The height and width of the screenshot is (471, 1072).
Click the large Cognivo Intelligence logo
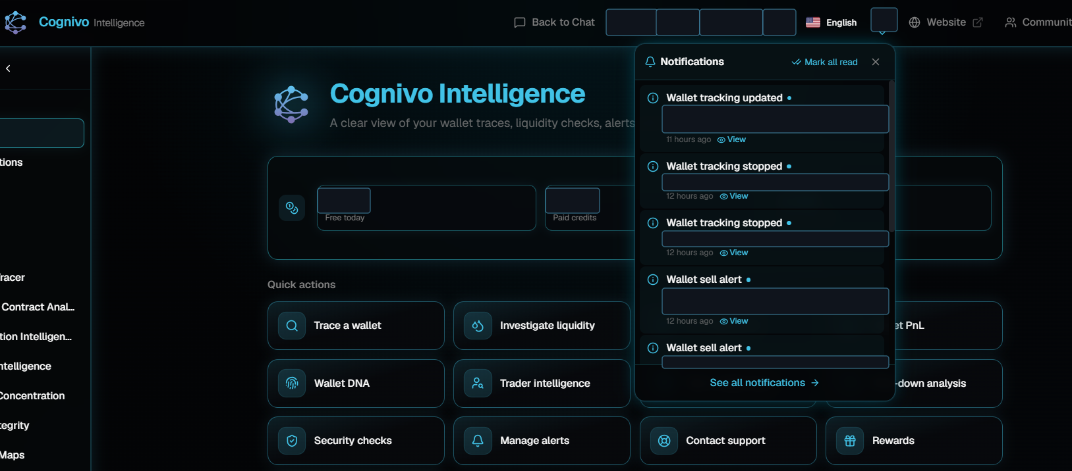(x=291, y=105)
